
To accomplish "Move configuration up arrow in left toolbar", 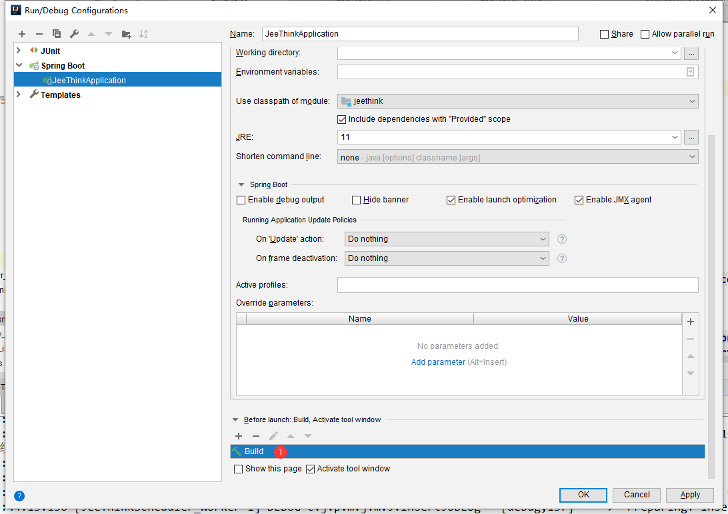I will coord(91,34).
